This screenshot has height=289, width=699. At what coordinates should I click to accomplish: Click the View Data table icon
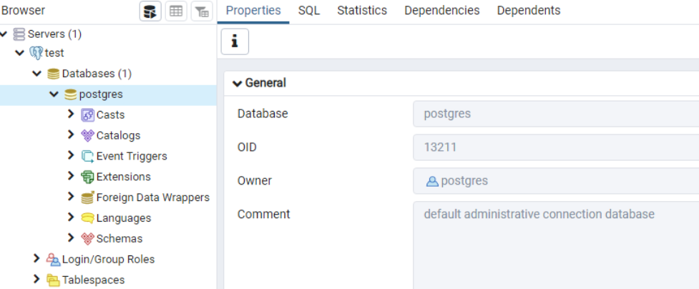pos(176,11)
